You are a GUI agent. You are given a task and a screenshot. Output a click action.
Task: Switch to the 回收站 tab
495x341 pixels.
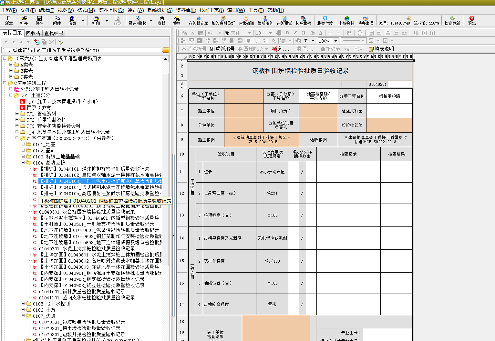pos(33,33)
